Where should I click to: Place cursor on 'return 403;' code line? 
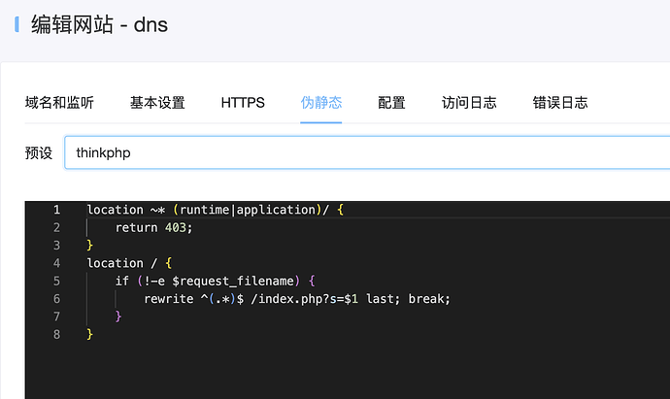[x=154, y=227]
